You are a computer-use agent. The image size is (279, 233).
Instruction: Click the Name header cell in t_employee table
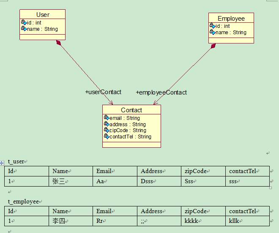[x=71, y=211]
